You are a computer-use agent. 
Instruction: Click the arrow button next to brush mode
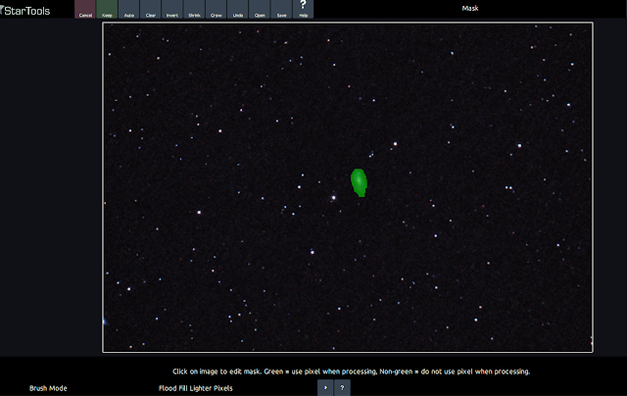pyautogui.click(x=325, y=388)
